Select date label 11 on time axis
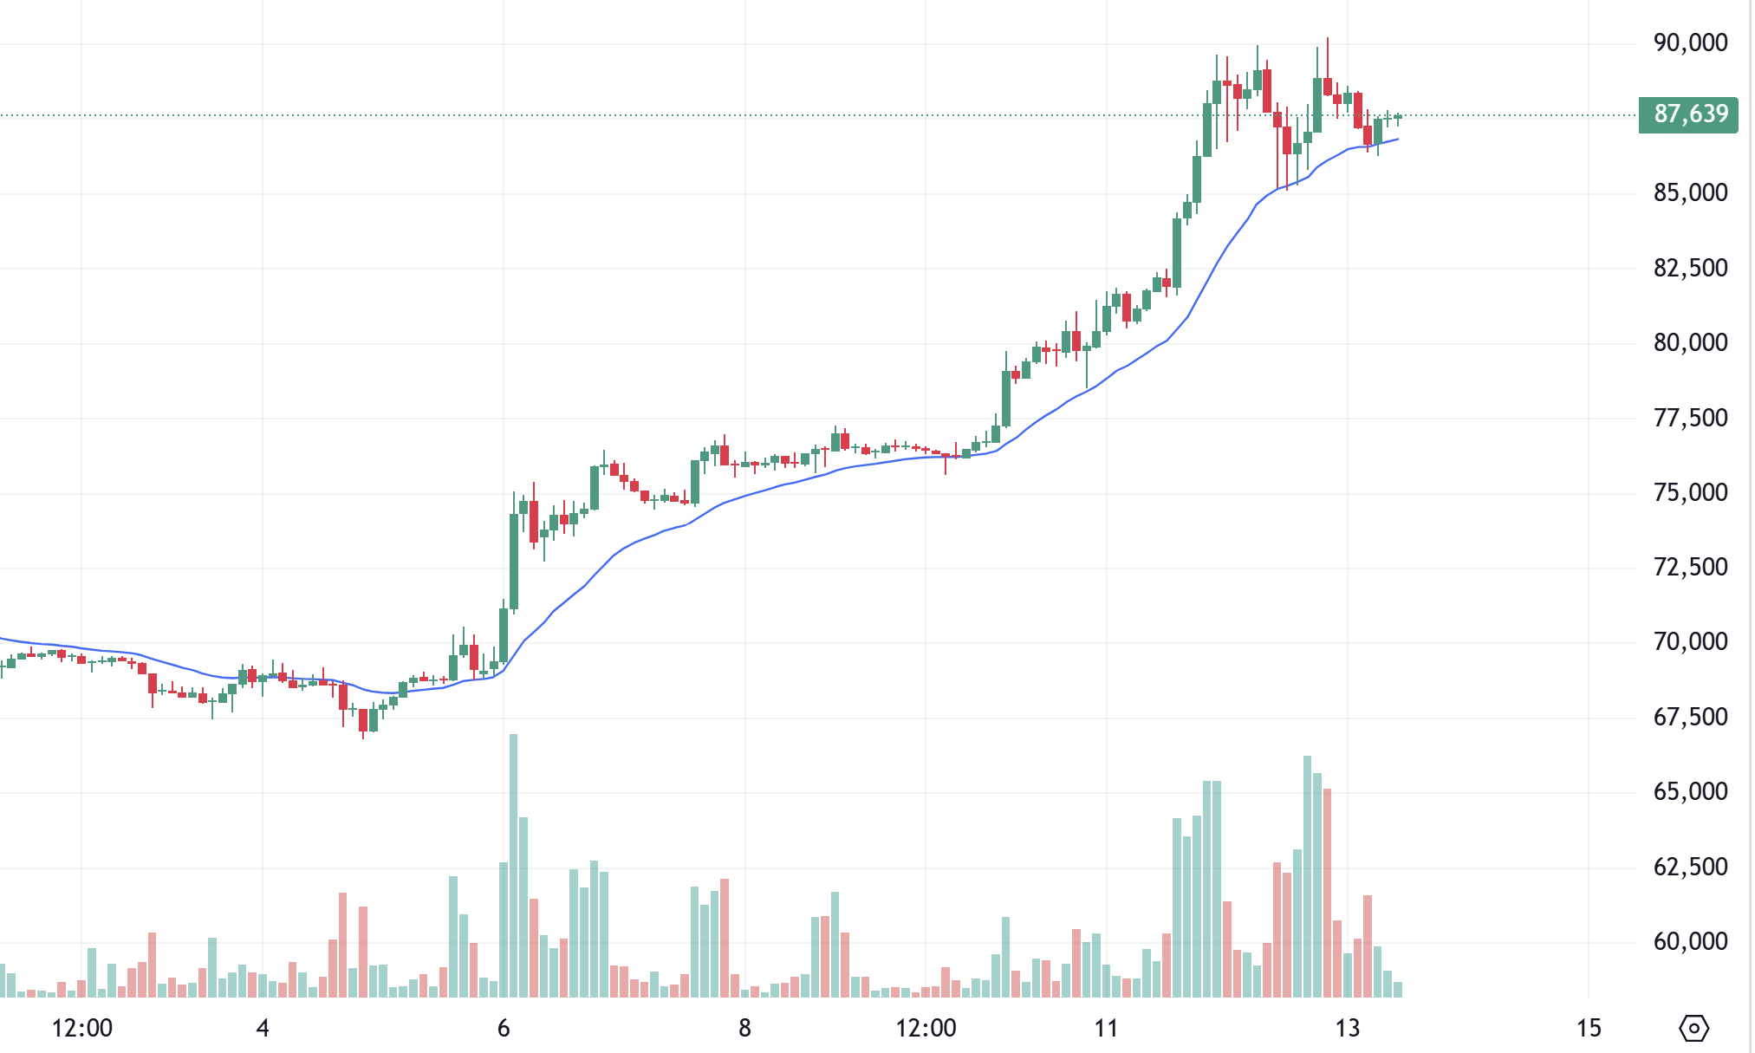The width and height of the screenshot is (1755, 1053). [x=1106, y=1029]
